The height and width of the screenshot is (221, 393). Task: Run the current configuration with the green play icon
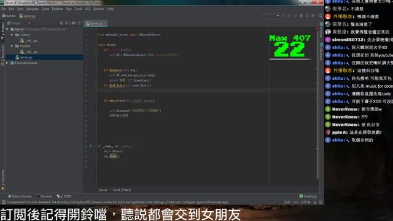point(284,16)
